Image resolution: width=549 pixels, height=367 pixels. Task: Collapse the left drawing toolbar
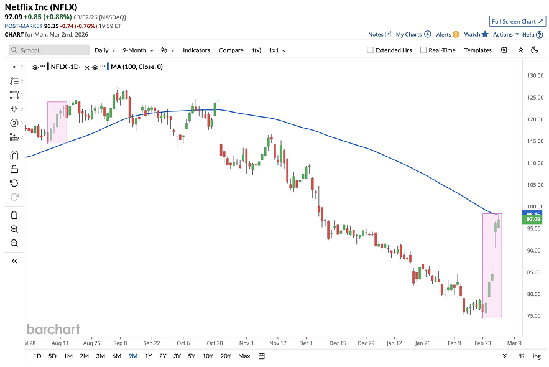pyautogui.click(x=14, y=261)
